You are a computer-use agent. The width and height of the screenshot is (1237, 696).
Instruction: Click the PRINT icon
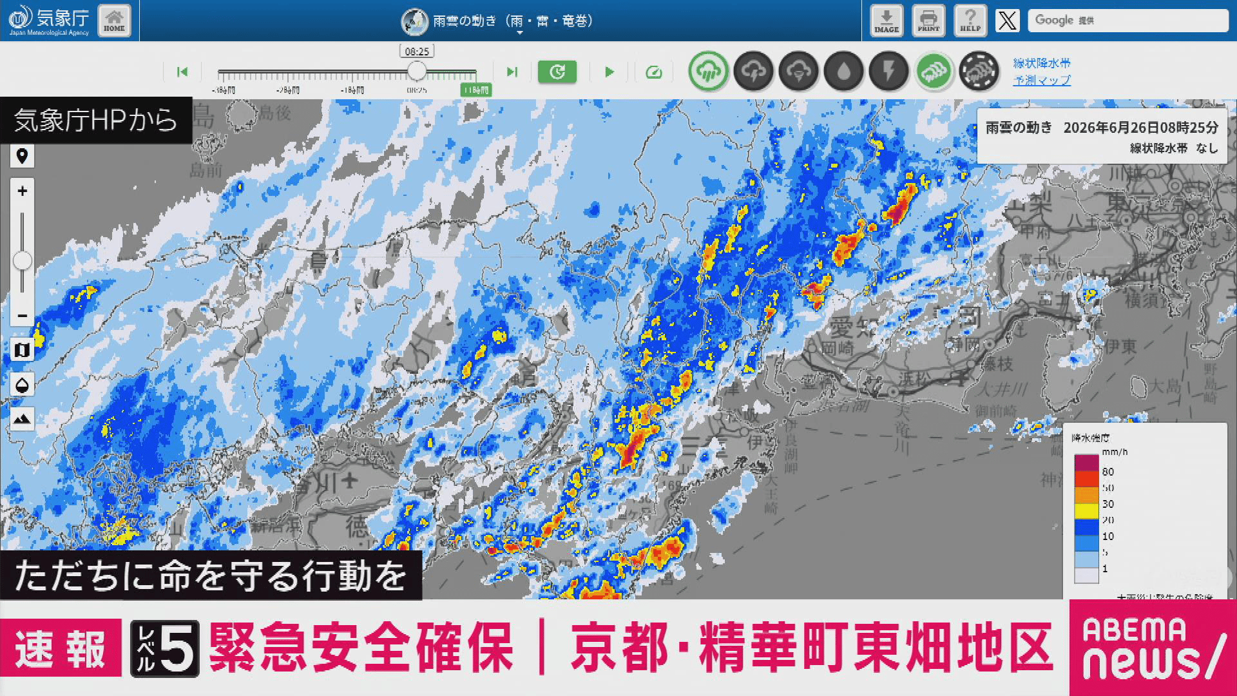(928, 21)
